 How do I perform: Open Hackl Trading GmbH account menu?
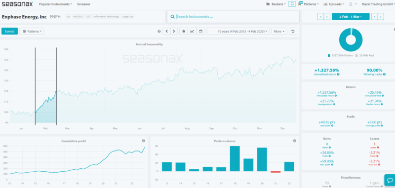(x=378, y=4)
